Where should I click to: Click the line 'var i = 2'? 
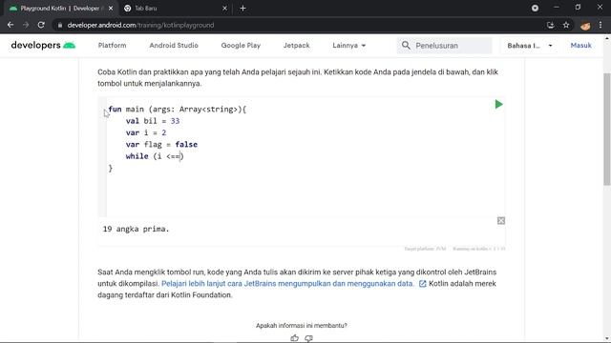click(146, 132)
